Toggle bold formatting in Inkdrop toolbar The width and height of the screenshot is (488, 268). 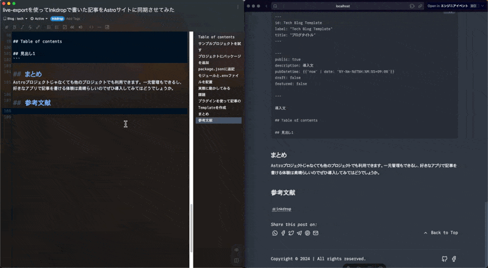14,27
